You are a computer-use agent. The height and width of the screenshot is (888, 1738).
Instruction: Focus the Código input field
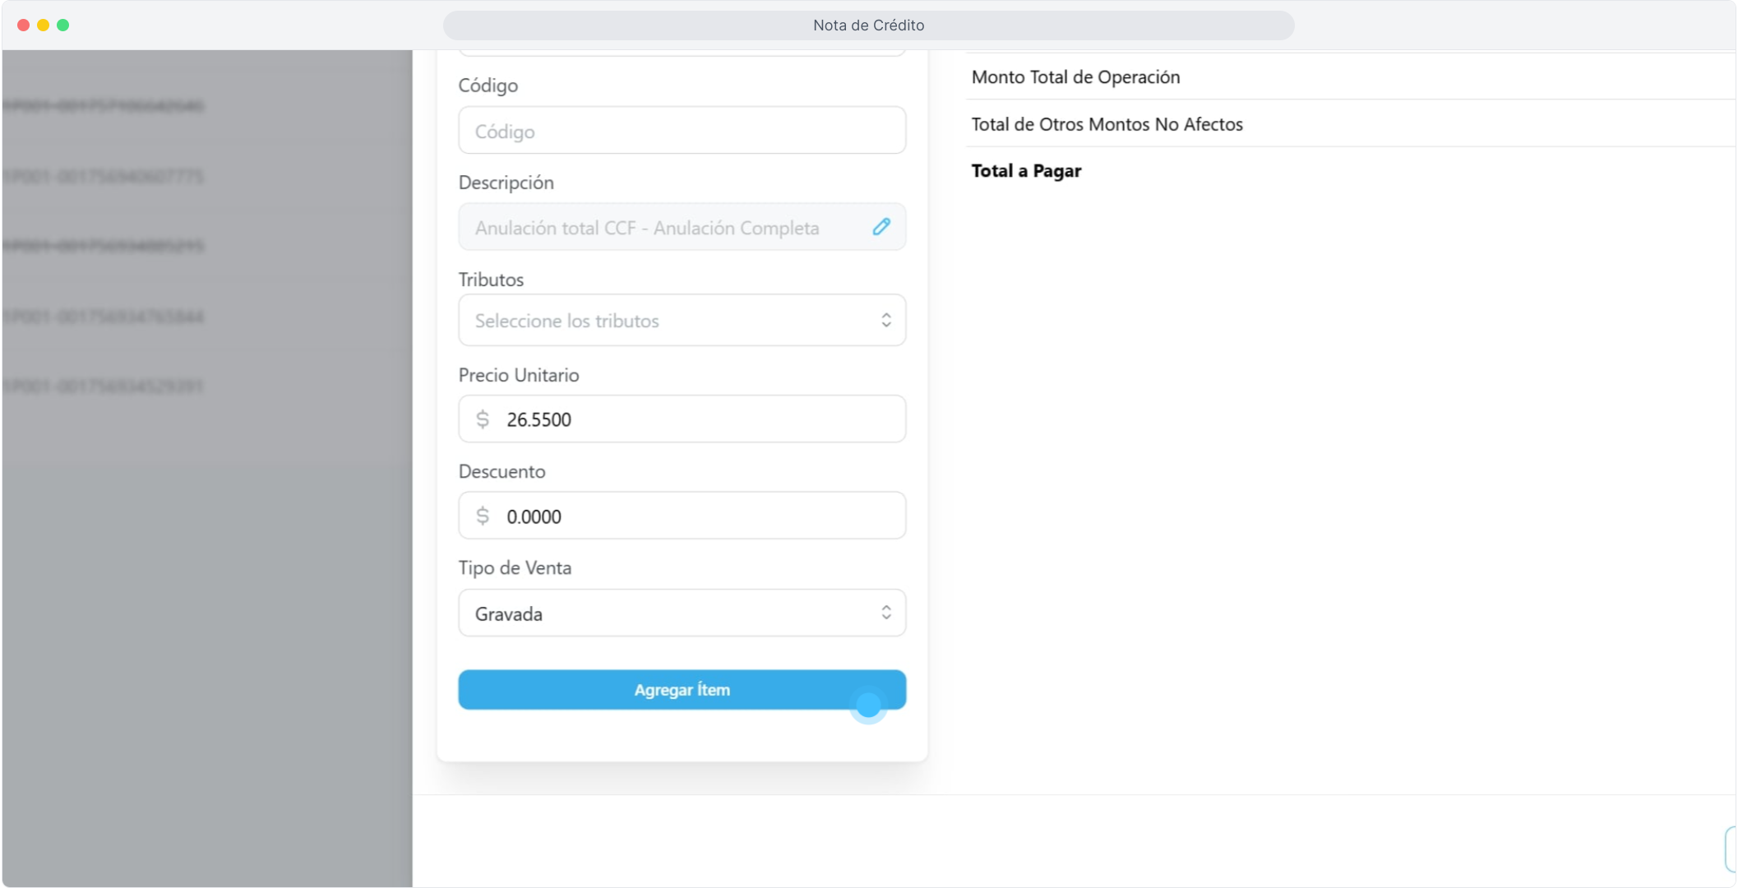pos(682,131)
